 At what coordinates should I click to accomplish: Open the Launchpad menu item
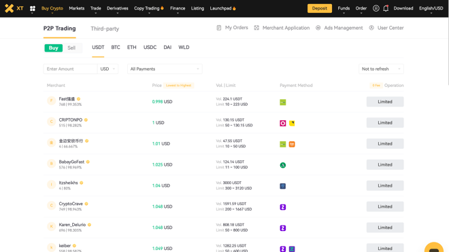(222, 8)
